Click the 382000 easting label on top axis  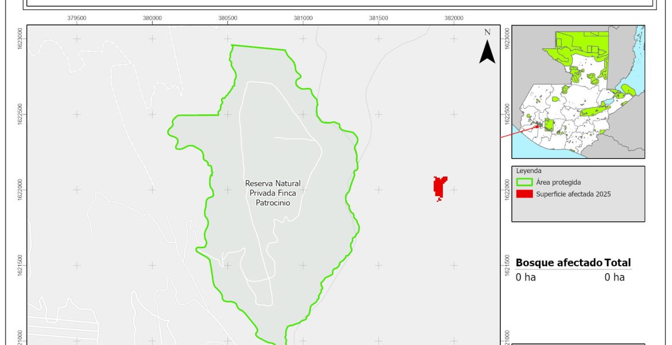pos(454,18)
